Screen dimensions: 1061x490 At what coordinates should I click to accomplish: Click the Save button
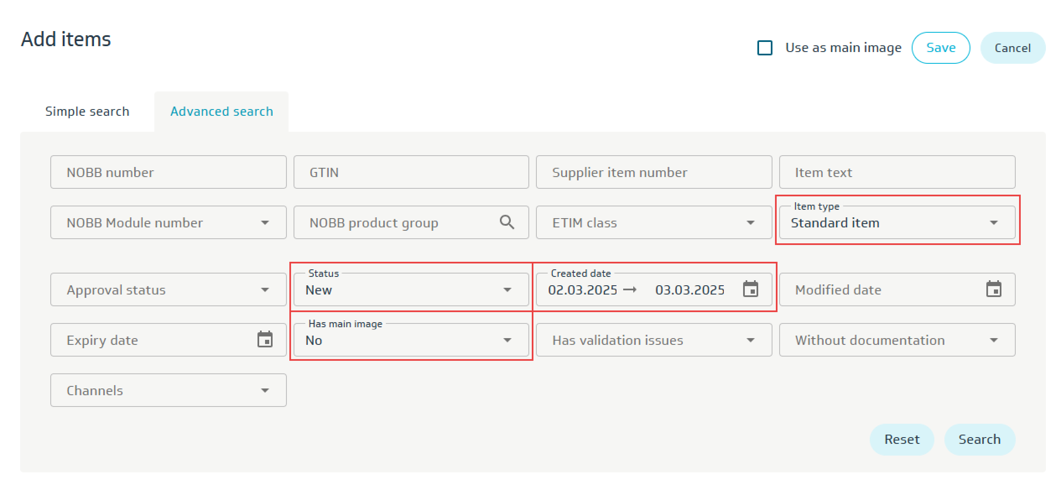pyautogui.click(x=941, y=48)
